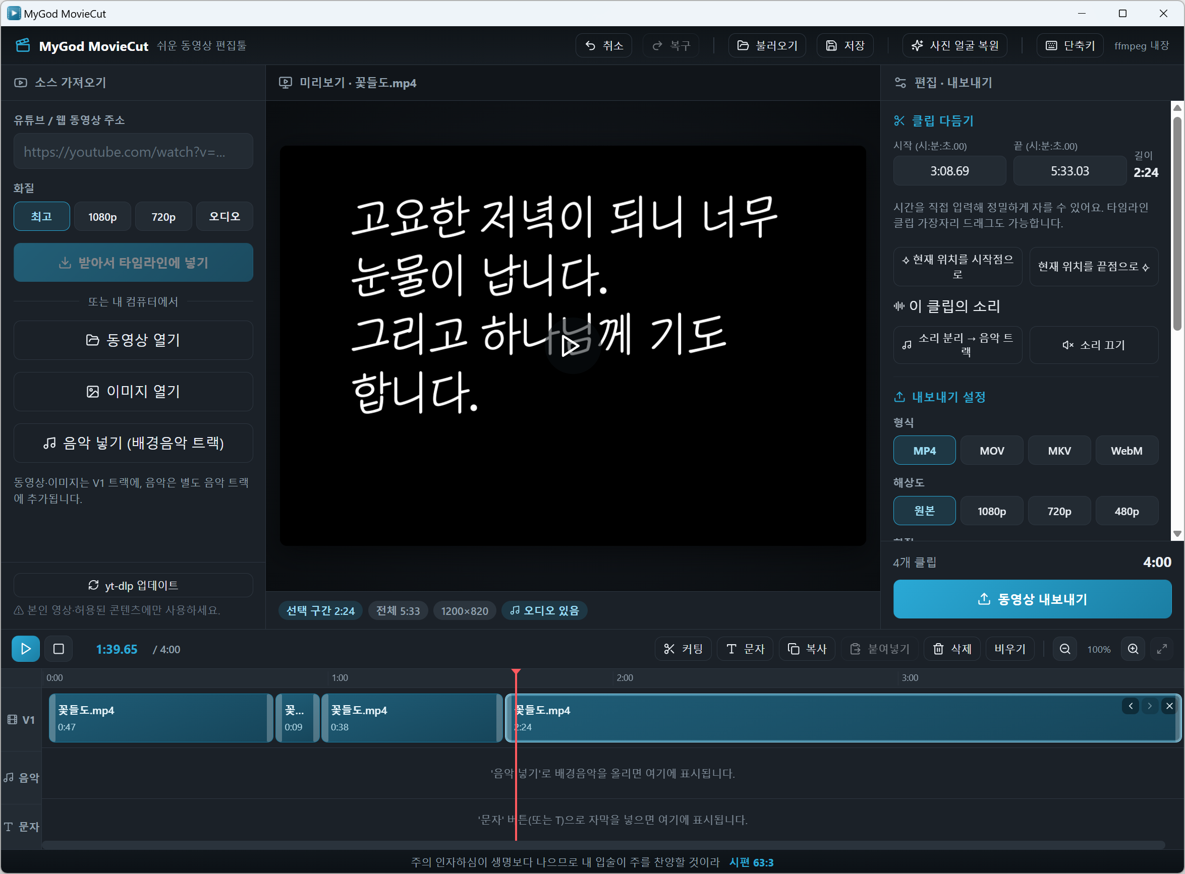Choose MKV export format

click(1059, 451)
